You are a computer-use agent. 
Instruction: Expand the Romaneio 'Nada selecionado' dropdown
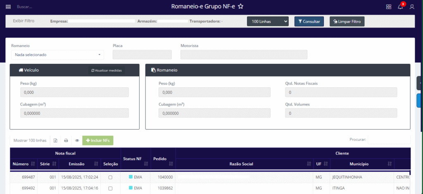pos(57,54)
